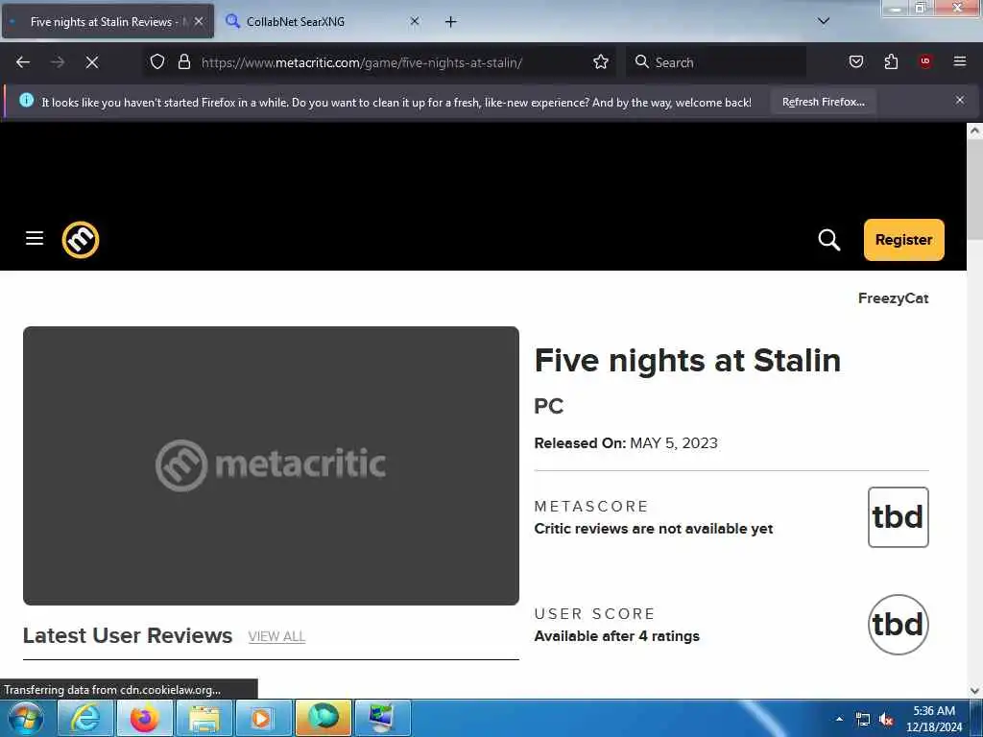Click VIEW ALL user reviews link
Image resolution: width=983 pixels, height=737 pixels.
coord(276,636)
